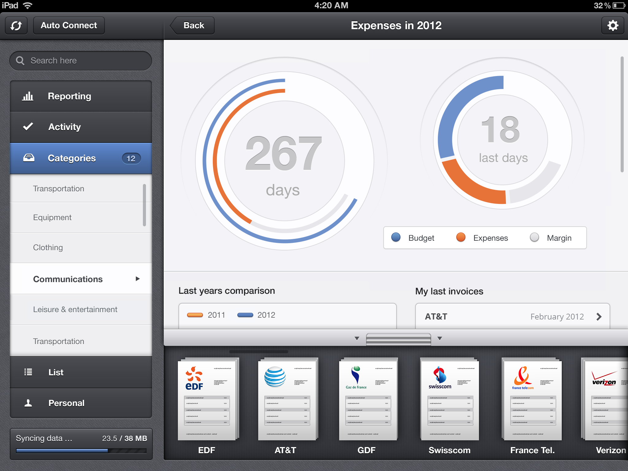The width and height of the screenshot is (628, 471).
Task: Click the List bullet icon
Action: pyautogui.click(x=28, y=372)
